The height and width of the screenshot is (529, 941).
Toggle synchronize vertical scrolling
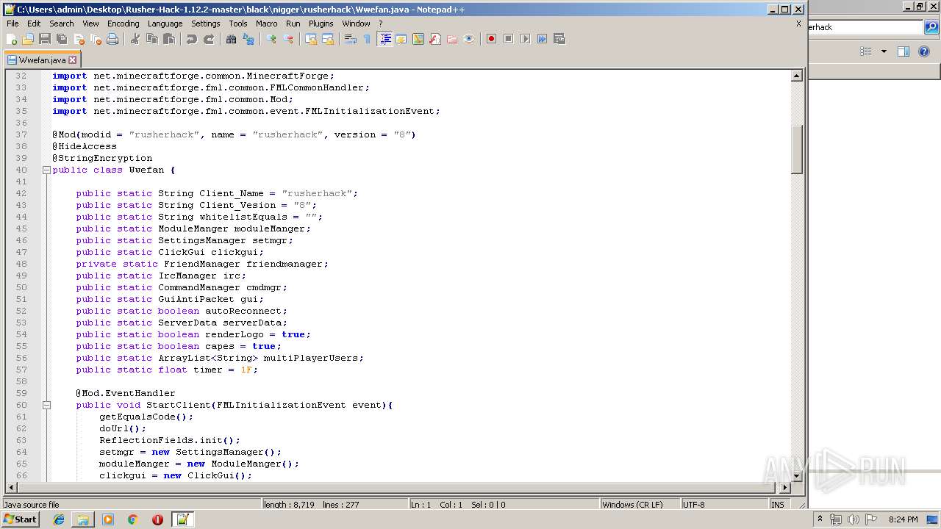pyautogui.click(x=311, y=39)
